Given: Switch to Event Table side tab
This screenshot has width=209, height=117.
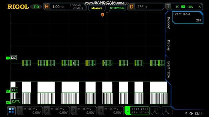Looking at the screenshot, I should click(169, 70).
